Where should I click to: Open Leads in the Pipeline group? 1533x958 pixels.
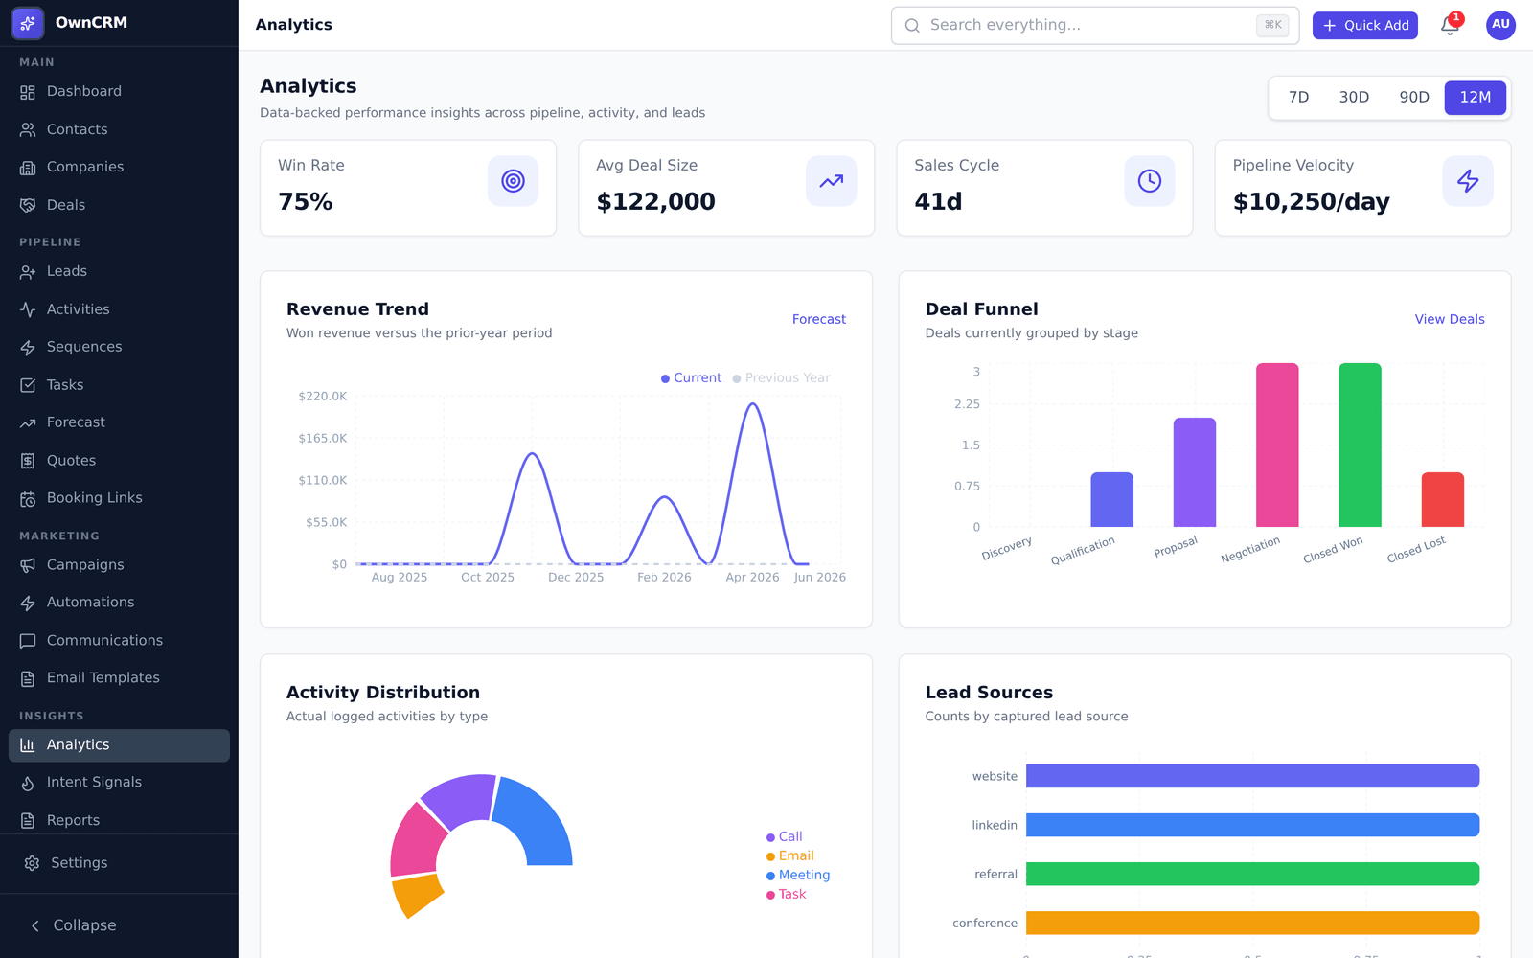click(x=119, y=271)
